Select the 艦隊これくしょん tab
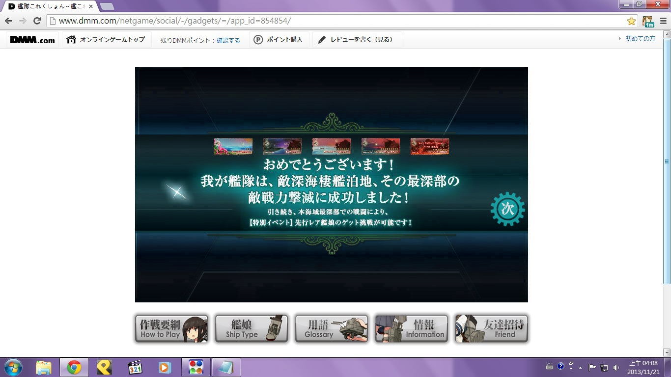This screenshot has height=377, width=671. 50,6
